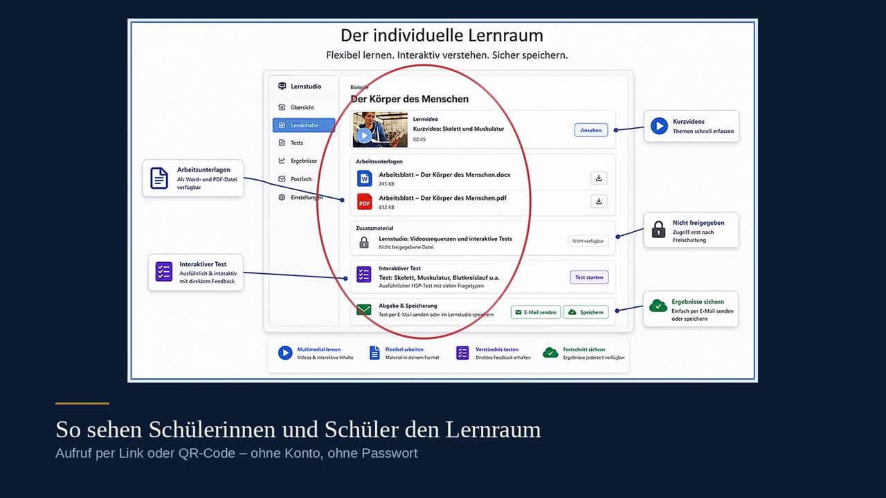886x498 pixels.
Task: Click the lock icon in the Nicht freigegeben callout
Action: (x=658, y=230)
